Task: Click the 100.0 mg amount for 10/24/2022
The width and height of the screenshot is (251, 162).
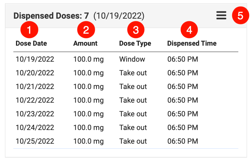Action: (88, 128)
